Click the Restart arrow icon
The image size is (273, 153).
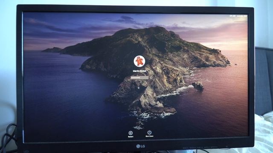click(131, 133)
